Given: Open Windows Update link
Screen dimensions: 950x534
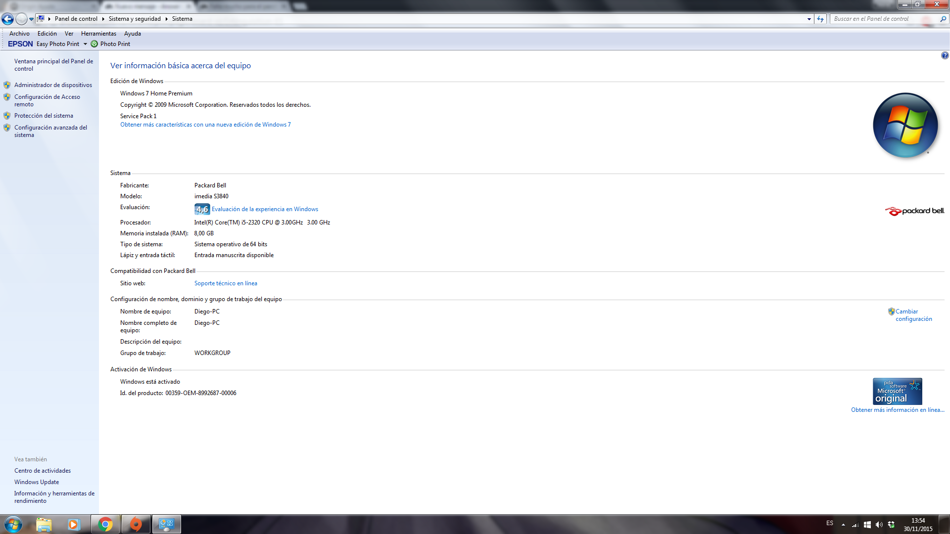Looking at the screenshot, I should coord(37,482).
